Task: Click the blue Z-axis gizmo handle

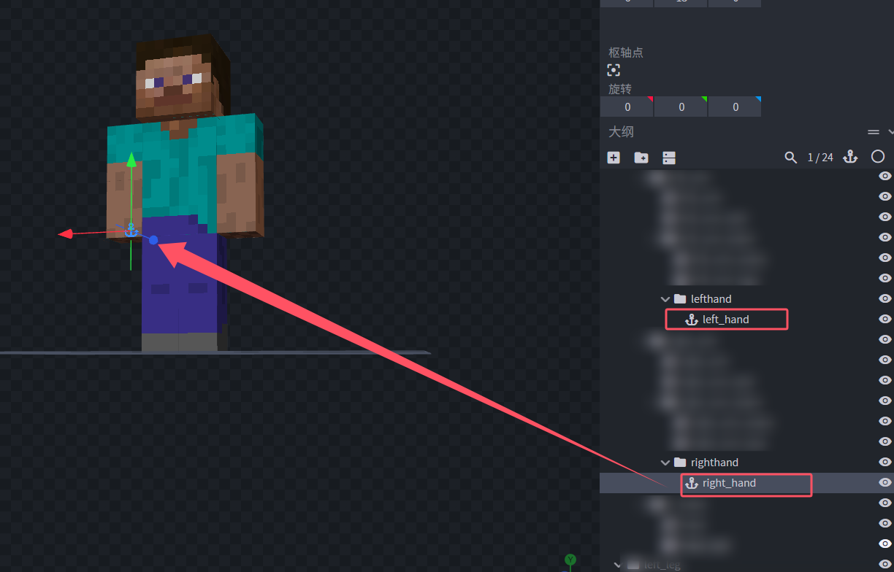Action: point(153,240)
